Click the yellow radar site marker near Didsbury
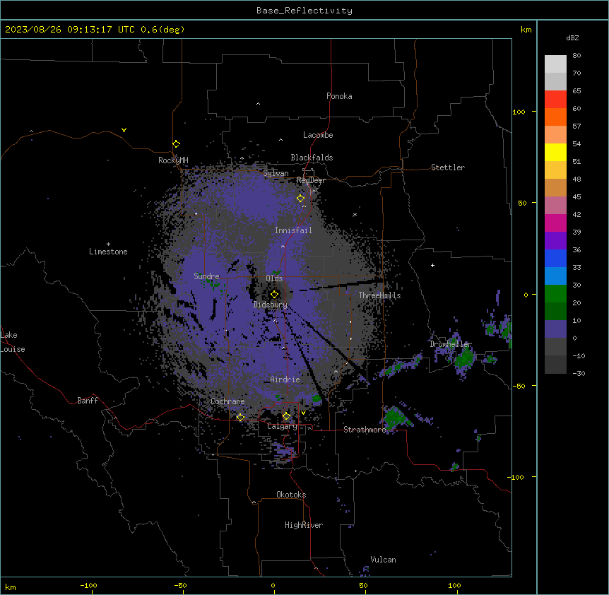This screenshot has width=609, height=595. tap(275, 295)
